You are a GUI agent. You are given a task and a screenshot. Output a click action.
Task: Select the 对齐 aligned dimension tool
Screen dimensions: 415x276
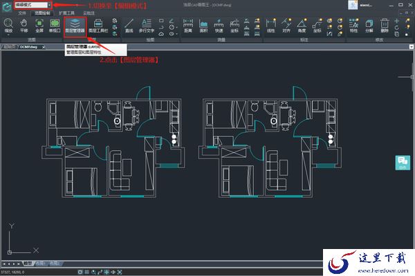coord(286,26)
